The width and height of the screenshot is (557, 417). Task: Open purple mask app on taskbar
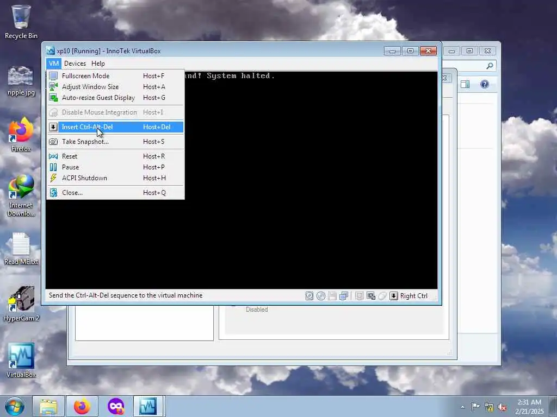pyautogui.click(x=115, y=406)
